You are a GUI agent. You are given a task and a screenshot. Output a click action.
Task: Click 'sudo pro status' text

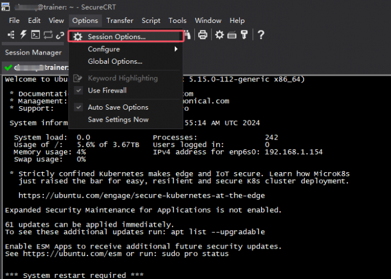[195, 254]
